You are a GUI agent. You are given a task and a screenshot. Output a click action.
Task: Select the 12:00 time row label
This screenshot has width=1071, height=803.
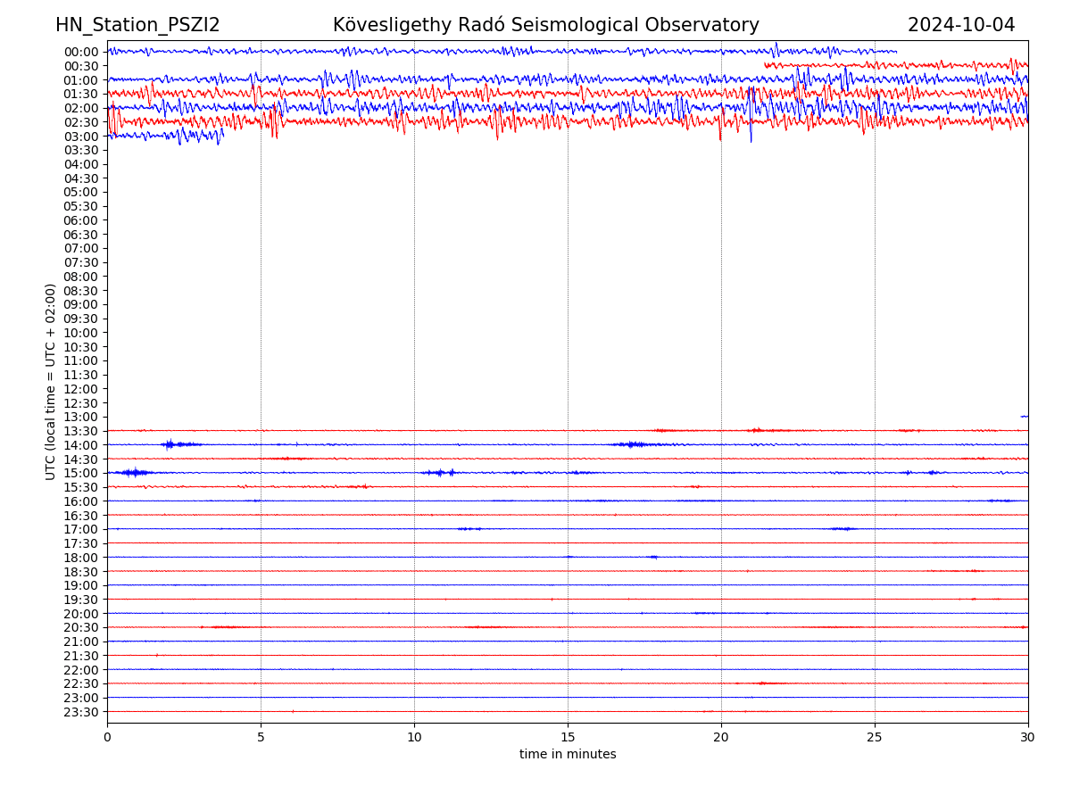click(x=81, y=389)
